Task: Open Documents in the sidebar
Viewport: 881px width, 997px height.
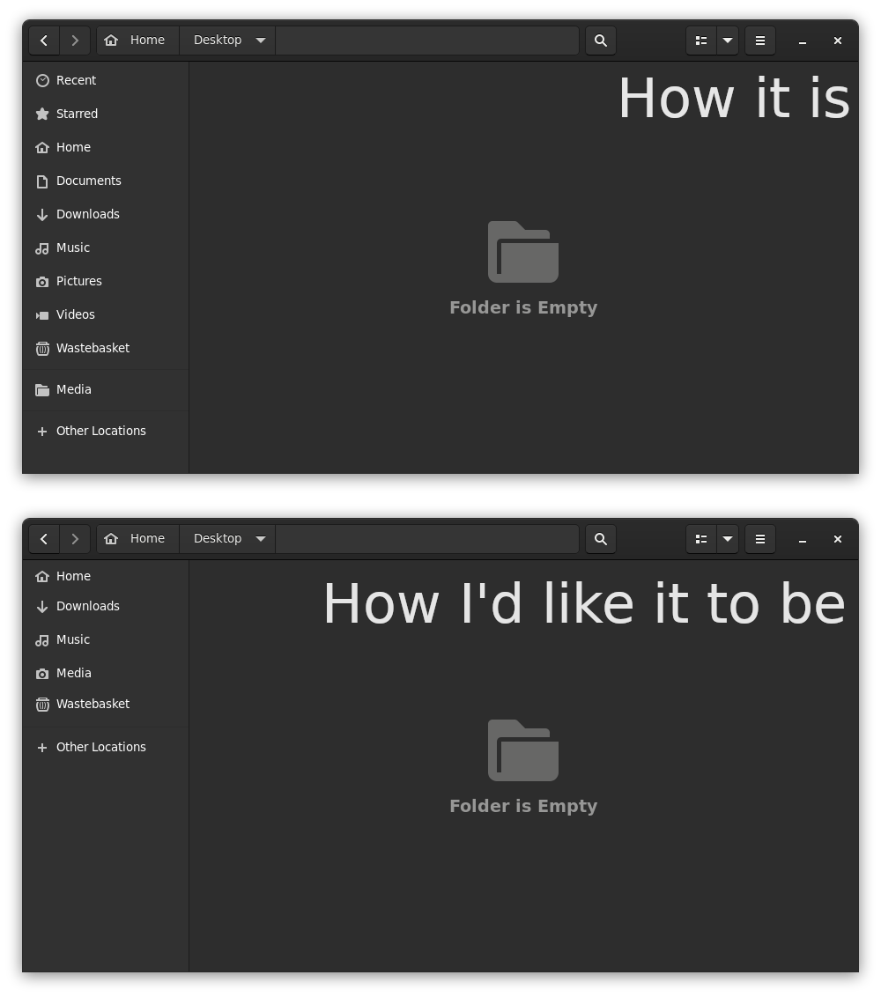Action: 106,181
